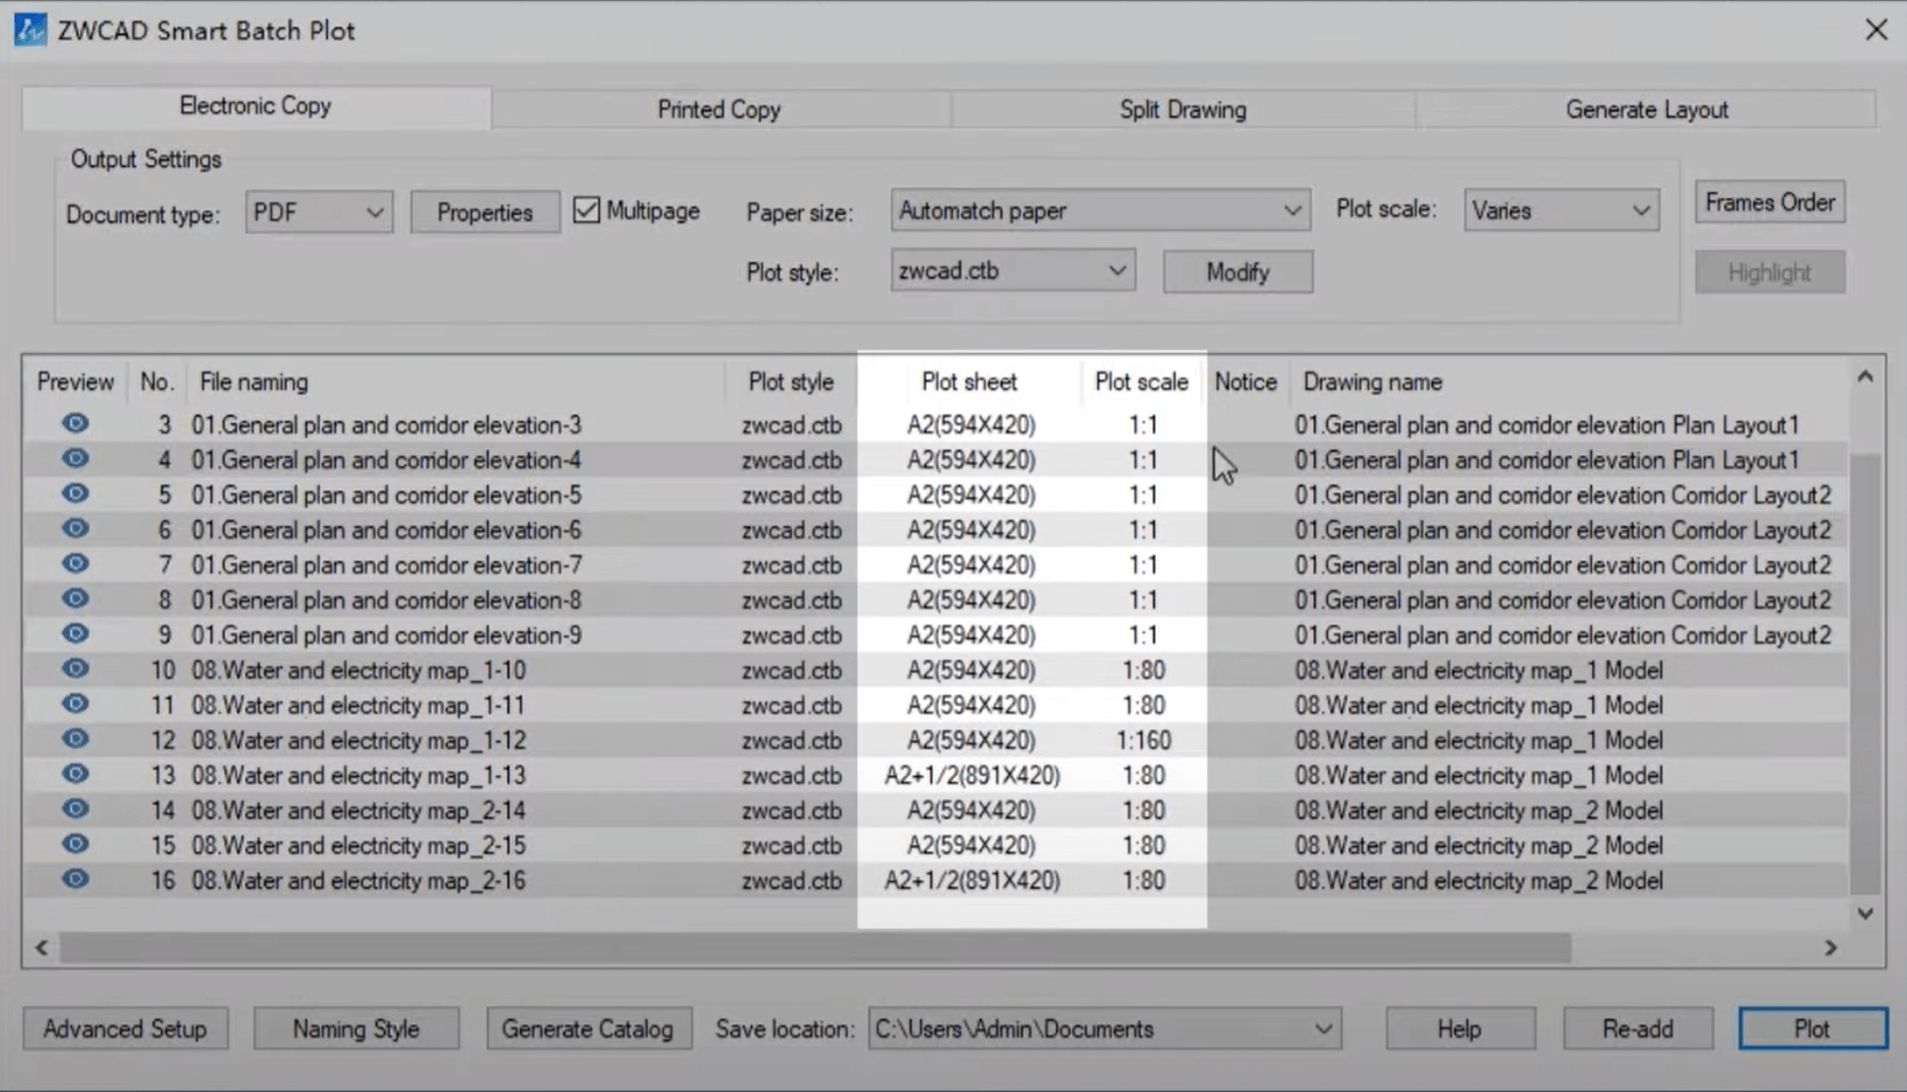Viewport: 1907px width, 1092px height.
Task: Select file name General plan and corridor elevation-3
Action: tap(386, 425)
